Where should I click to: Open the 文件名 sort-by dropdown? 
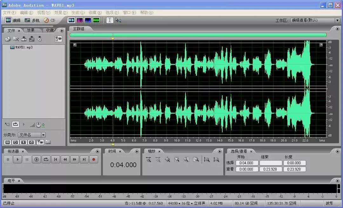[x=43, y=135]
